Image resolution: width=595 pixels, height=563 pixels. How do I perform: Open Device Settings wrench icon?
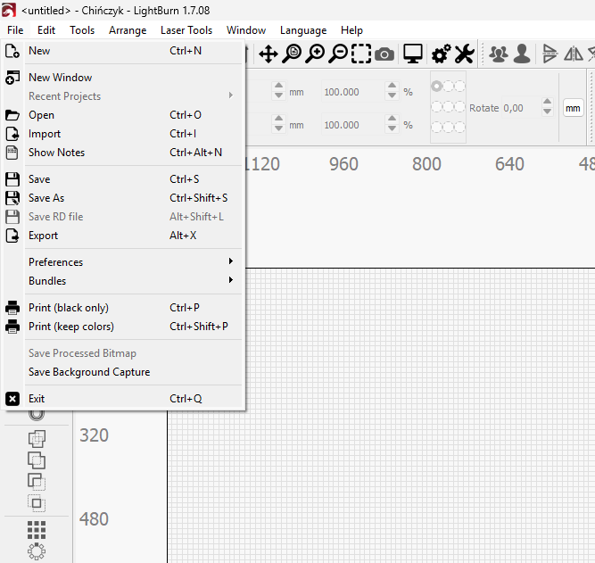464,54
